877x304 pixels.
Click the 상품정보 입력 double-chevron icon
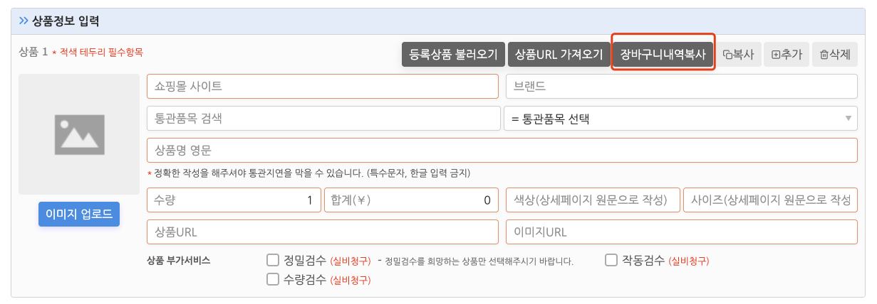[24, 21]
